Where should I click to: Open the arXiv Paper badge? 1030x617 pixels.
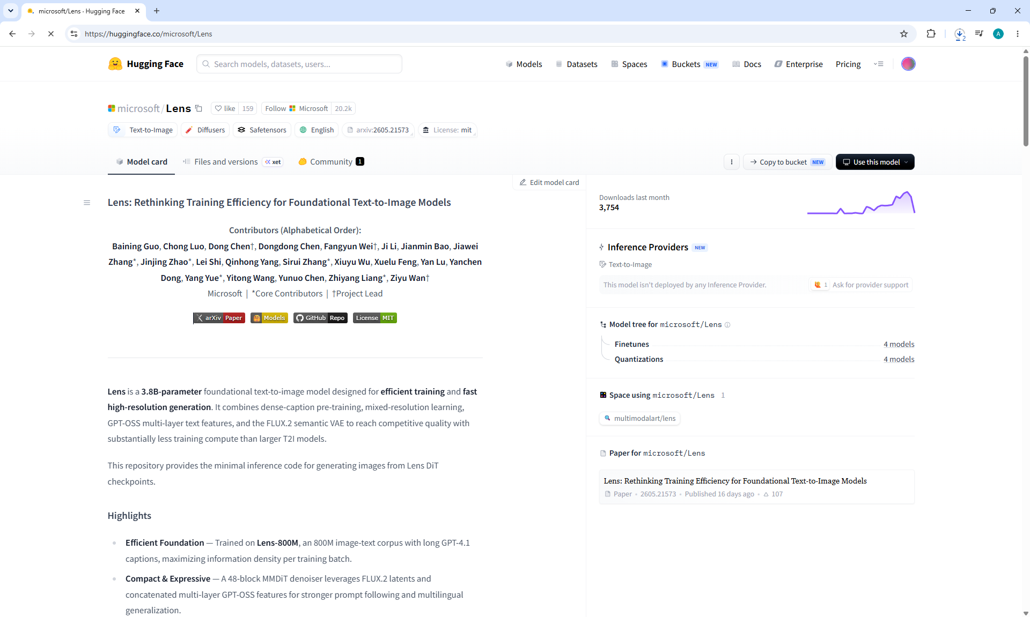point(219,318)
